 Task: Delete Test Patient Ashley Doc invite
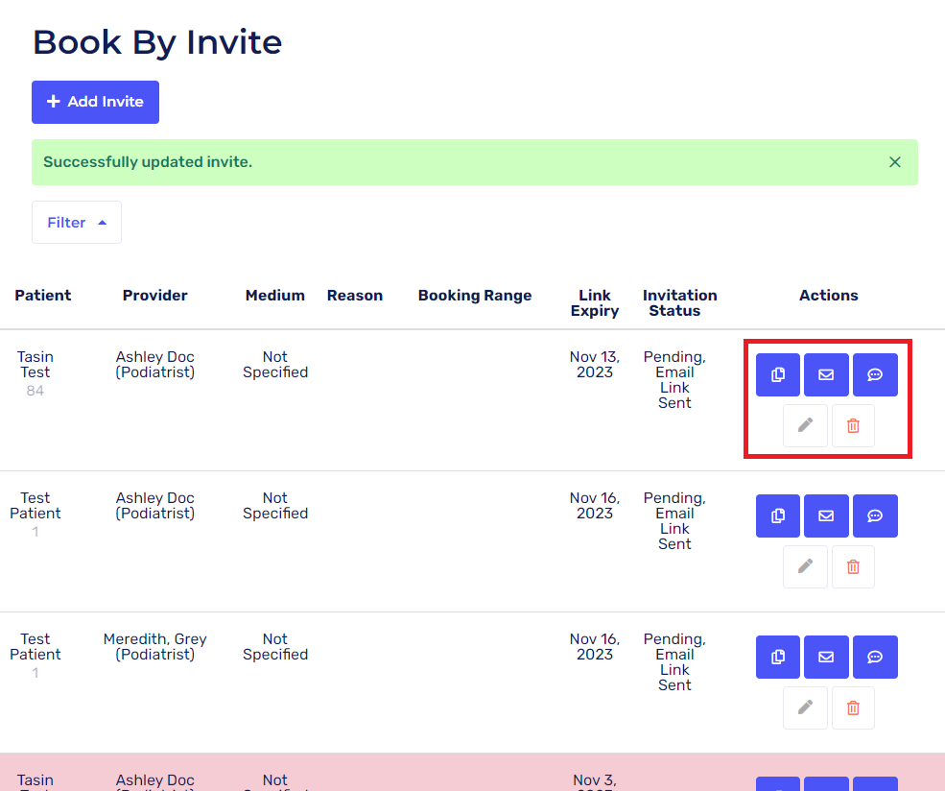point(853,566)
